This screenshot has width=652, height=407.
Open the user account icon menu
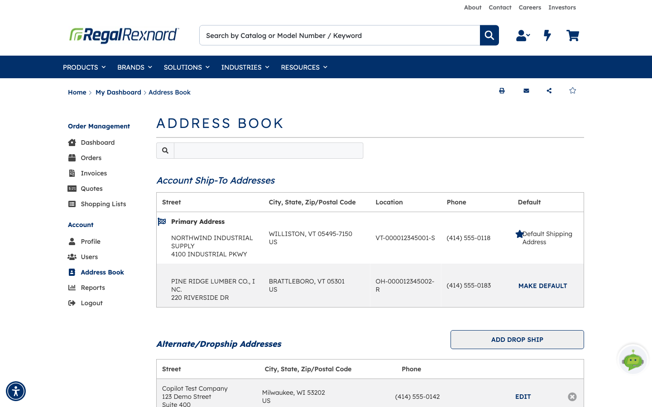pyautogui.click(x=523, y=35)
